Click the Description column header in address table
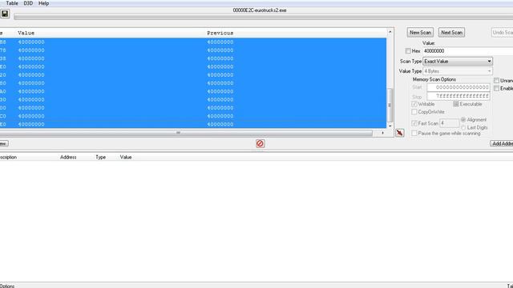 point(8,157)
